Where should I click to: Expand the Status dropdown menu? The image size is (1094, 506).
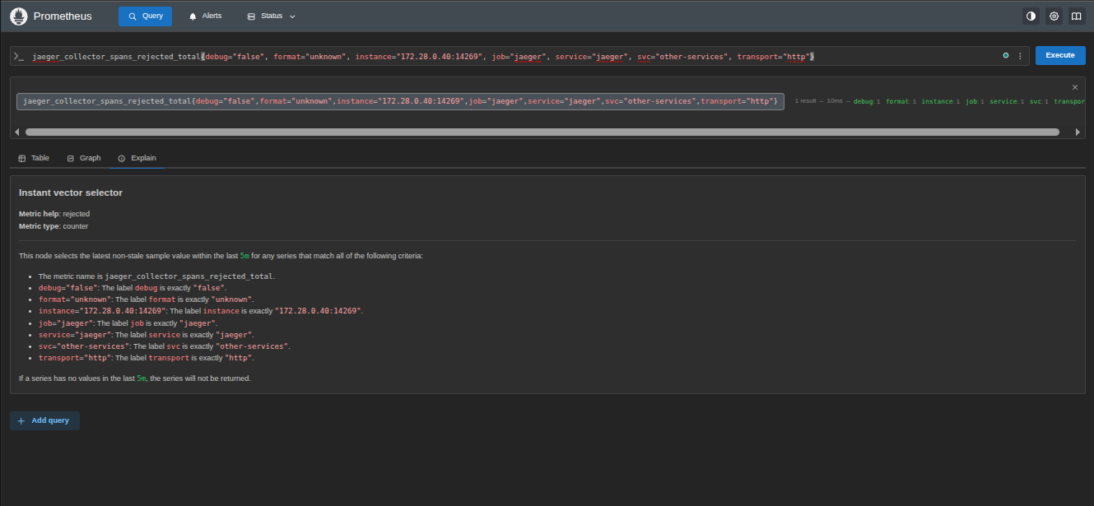coord(271,16)
